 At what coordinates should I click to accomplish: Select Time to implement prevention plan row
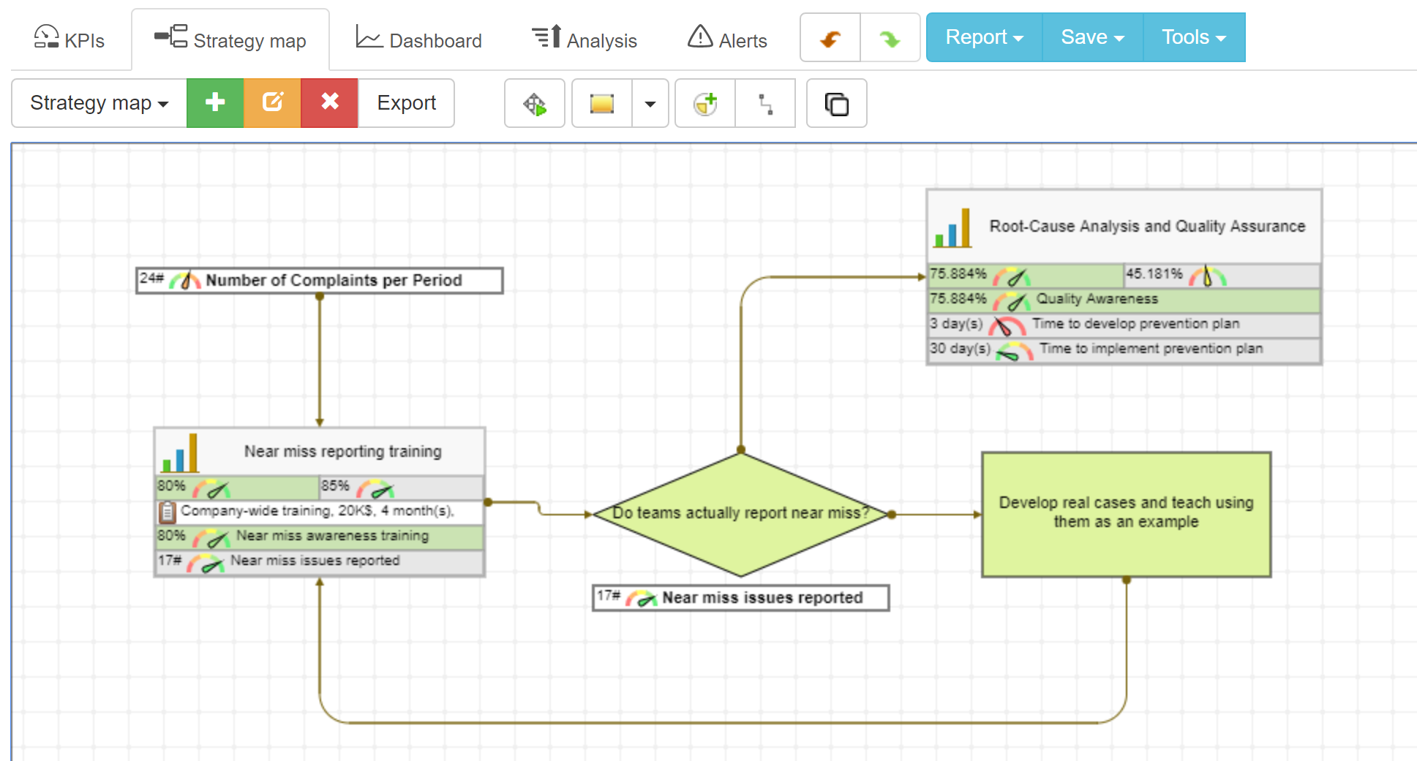pos(1124,350)
